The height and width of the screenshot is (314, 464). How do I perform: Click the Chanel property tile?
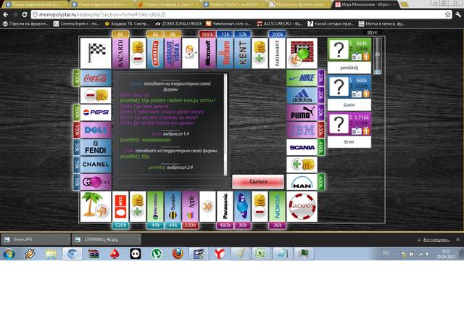coord(96,165)
